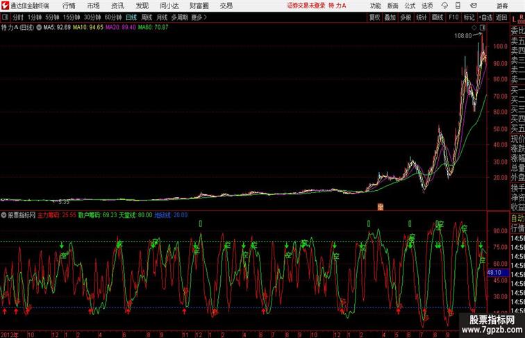The width and height of the screenshot is (525, 338).
Task: Open indicator settings icon beside 股票指标网
Action: (x=3, y=215)
